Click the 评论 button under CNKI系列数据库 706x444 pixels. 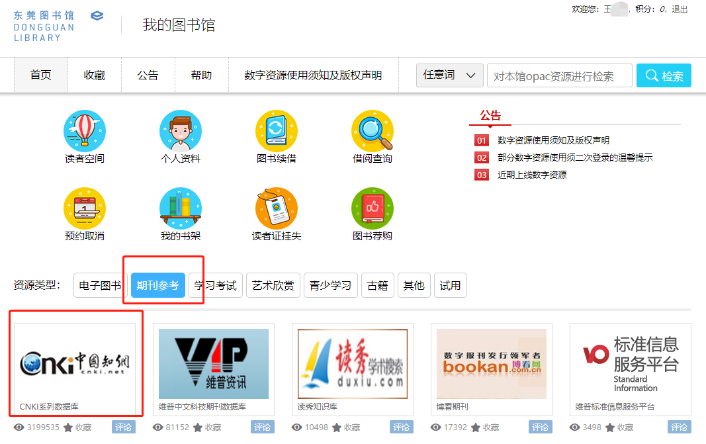(123, 427)
